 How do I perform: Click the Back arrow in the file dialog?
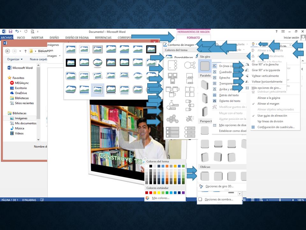point(7,51)
